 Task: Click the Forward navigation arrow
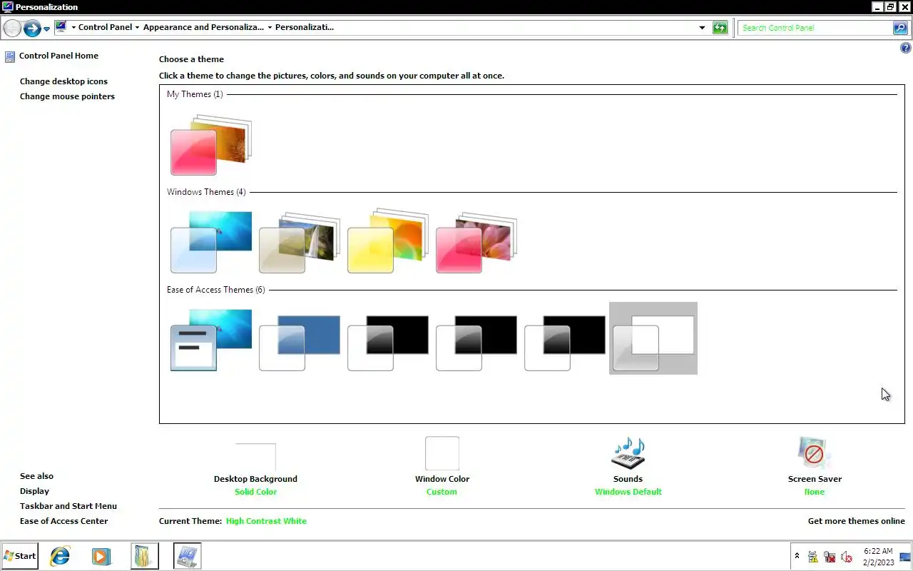[32, 28]
